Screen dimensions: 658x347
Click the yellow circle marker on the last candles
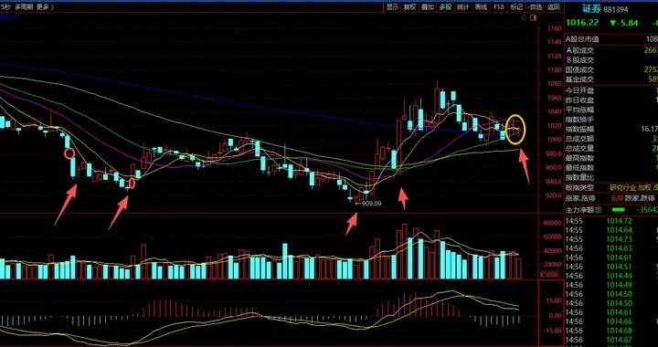coord(515,130)
